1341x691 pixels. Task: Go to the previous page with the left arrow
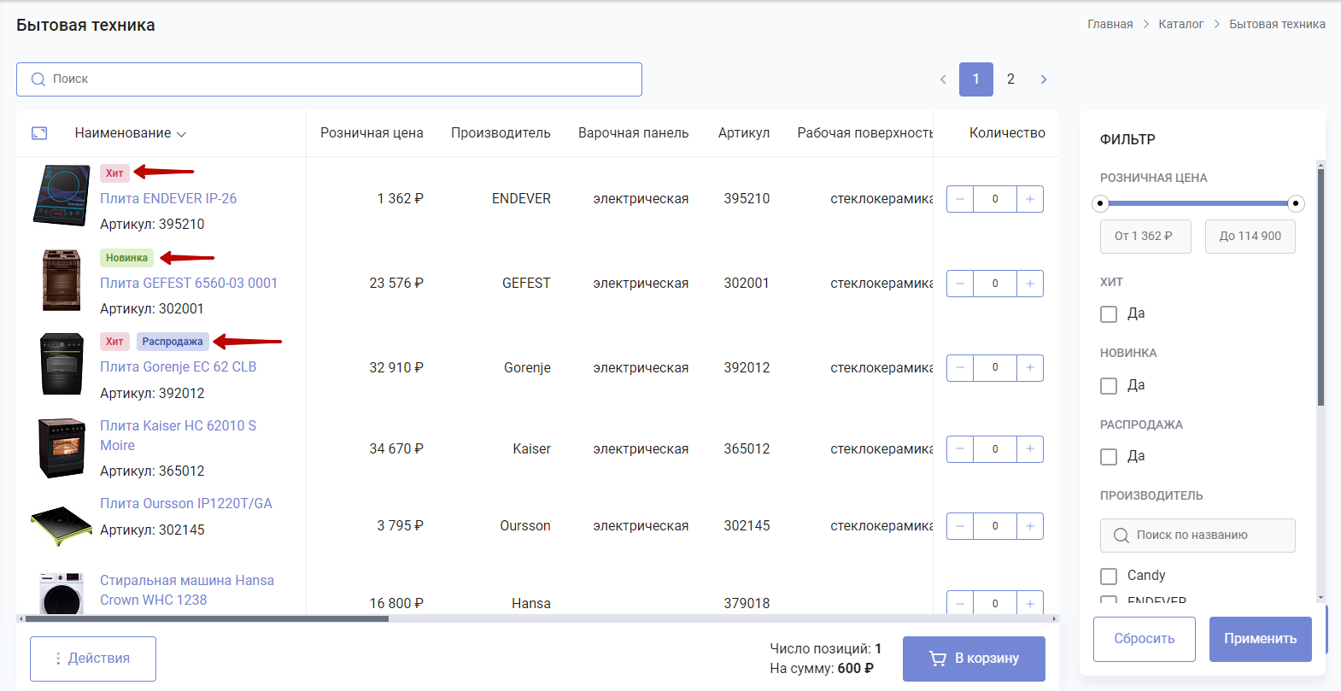coord(943,79)
